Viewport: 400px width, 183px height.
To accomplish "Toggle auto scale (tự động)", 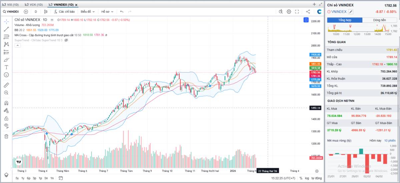I will (x=316, y=178).
